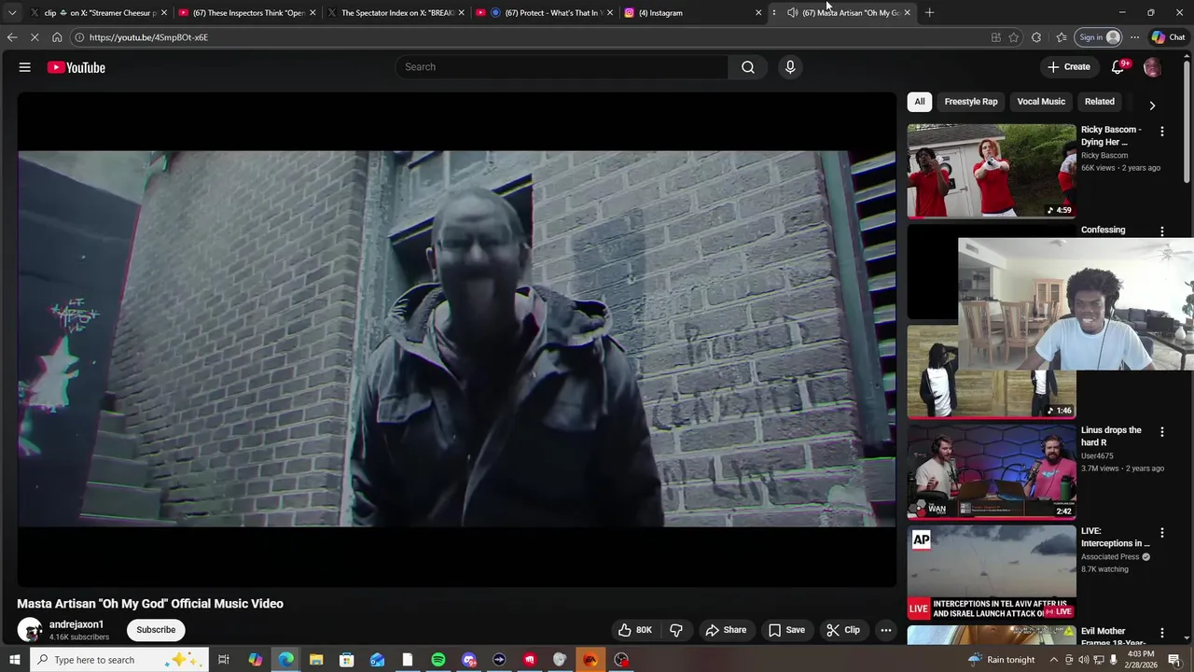Screen dimensions: 1194x672
Task: Subscribe to andrejaxon1 channel
Action: [x=156, y=630]
